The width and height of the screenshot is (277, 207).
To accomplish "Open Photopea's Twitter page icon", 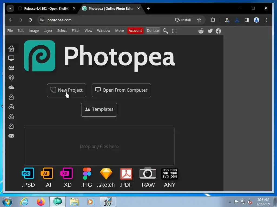I will [x=210, y=31].
